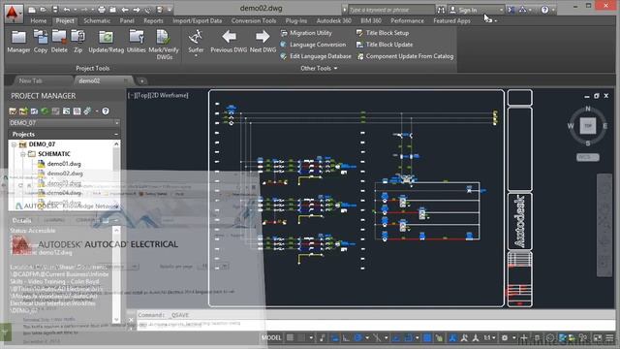Screen dimensions: 620x349
Task: Open the Import/Export Data tab
Action: (x=197, y=20)
